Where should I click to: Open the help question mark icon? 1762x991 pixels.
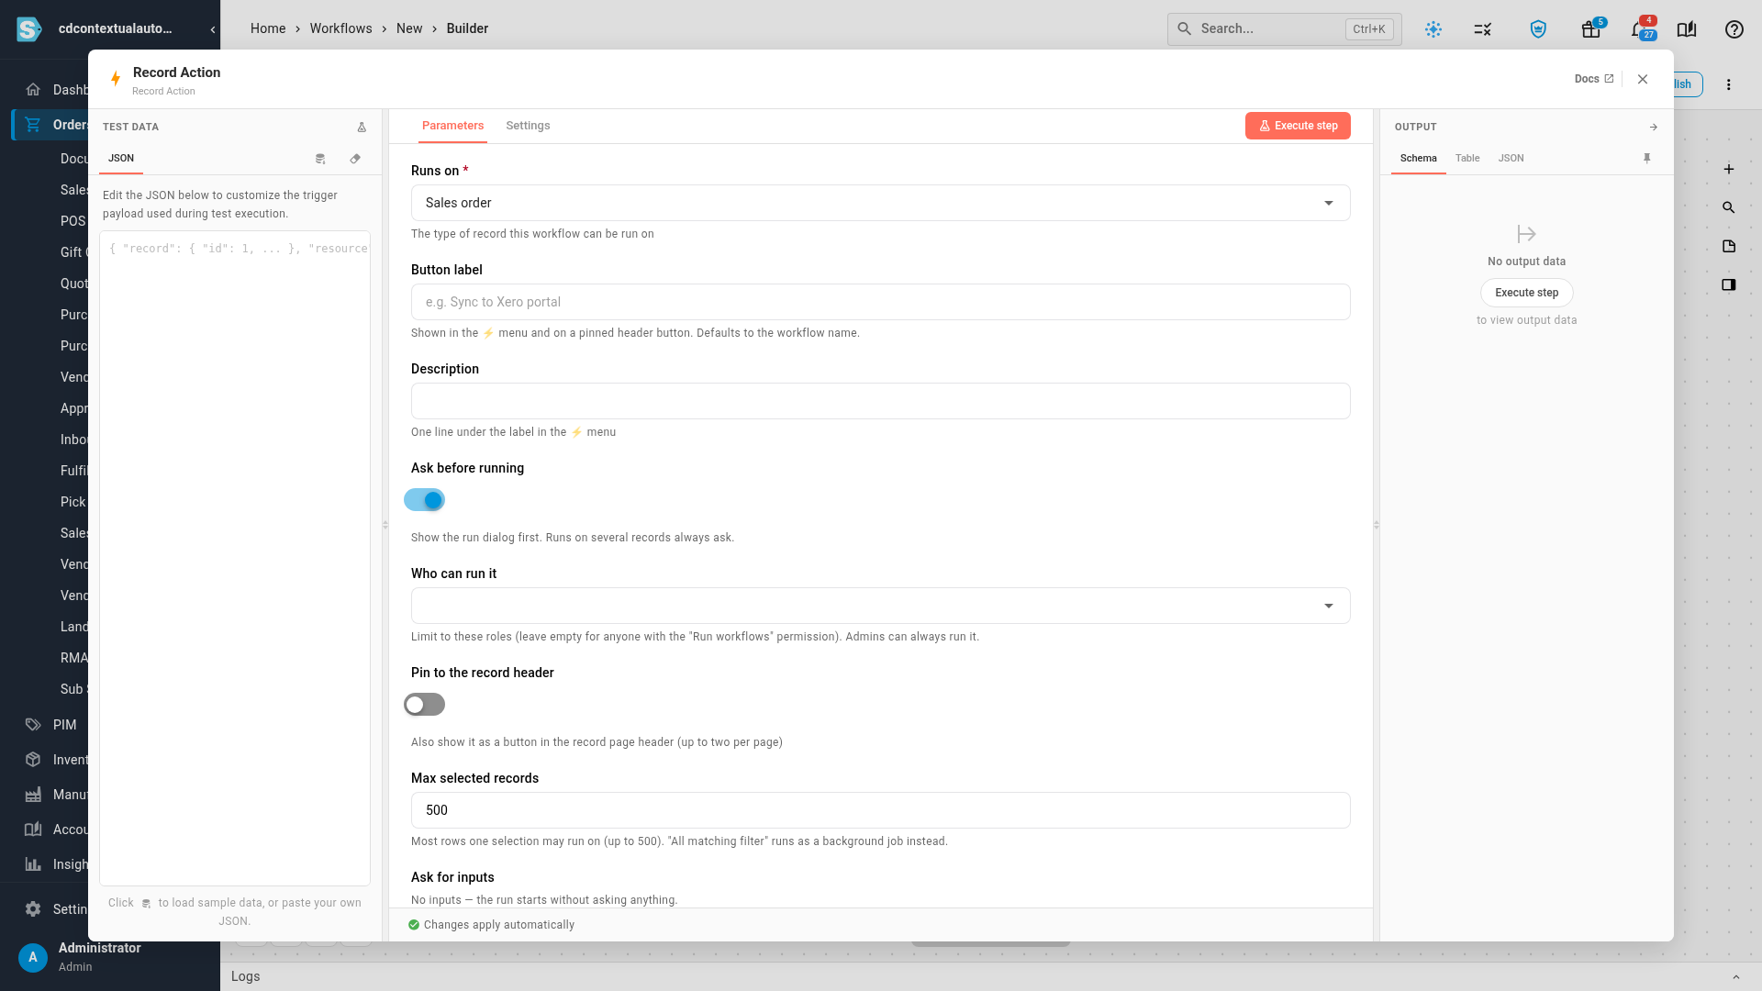pos(1734,29)
